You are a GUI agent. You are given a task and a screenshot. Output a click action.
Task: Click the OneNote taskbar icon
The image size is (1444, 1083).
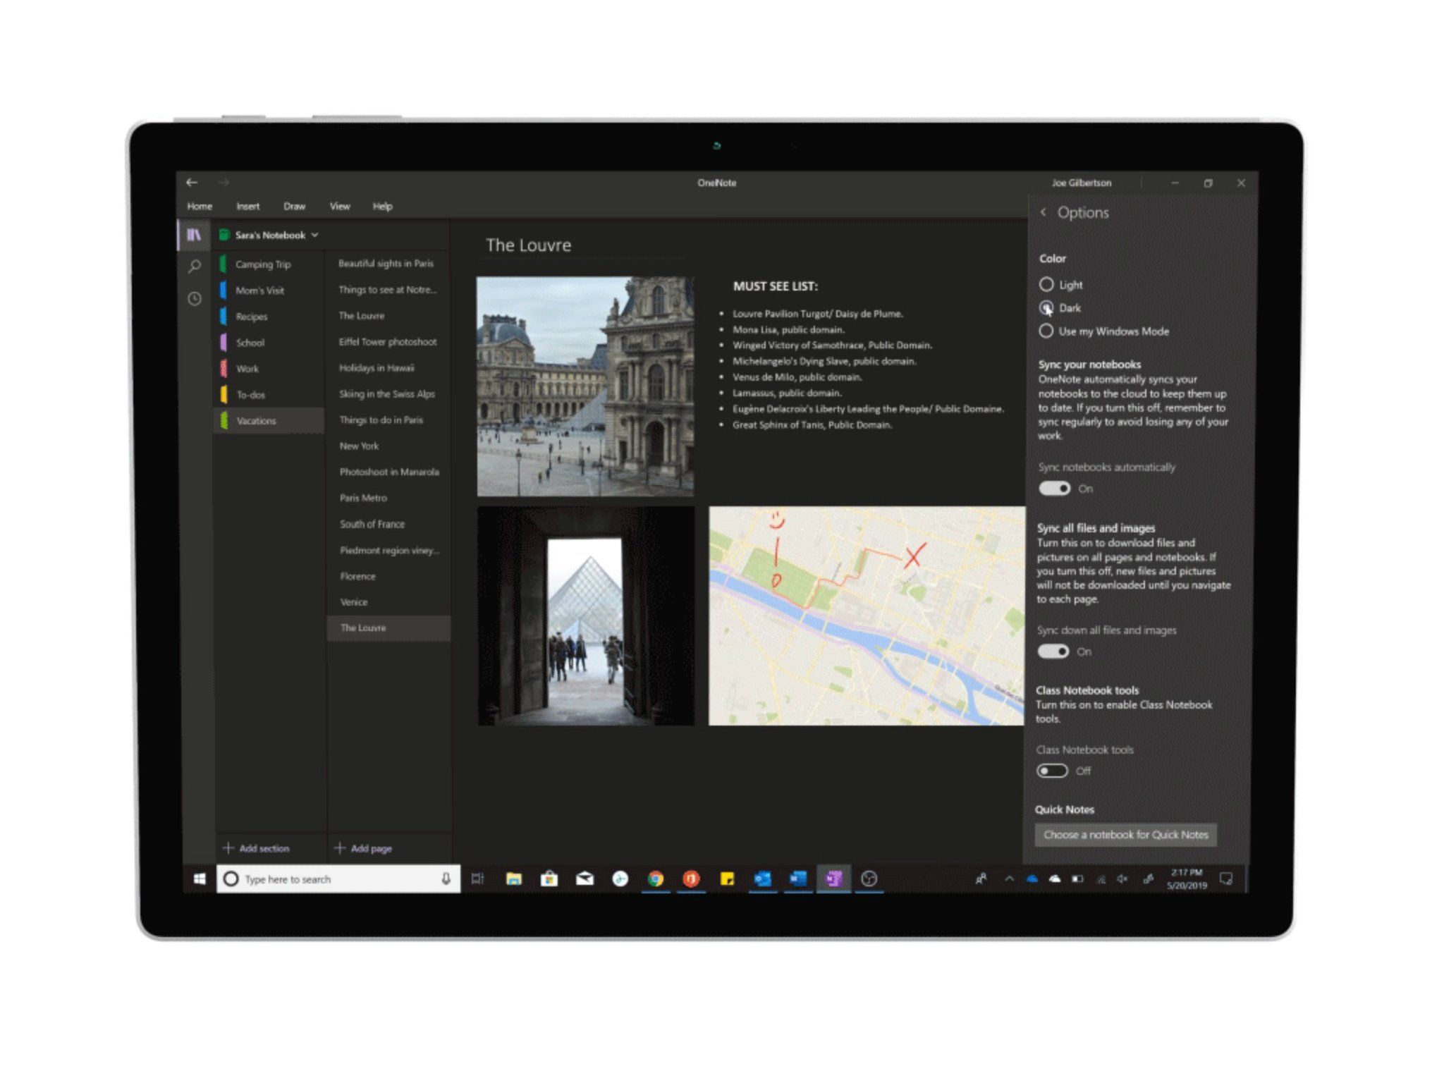tap(834, 879)
